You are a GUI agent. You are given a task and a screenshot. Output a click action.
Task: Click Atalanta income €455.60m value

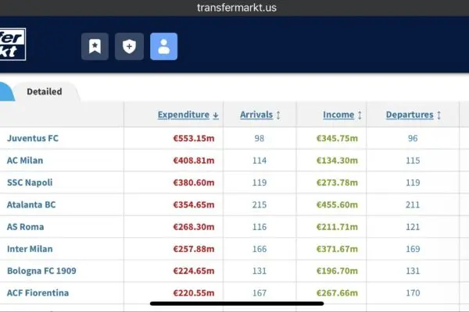click(x=337, y=204)
